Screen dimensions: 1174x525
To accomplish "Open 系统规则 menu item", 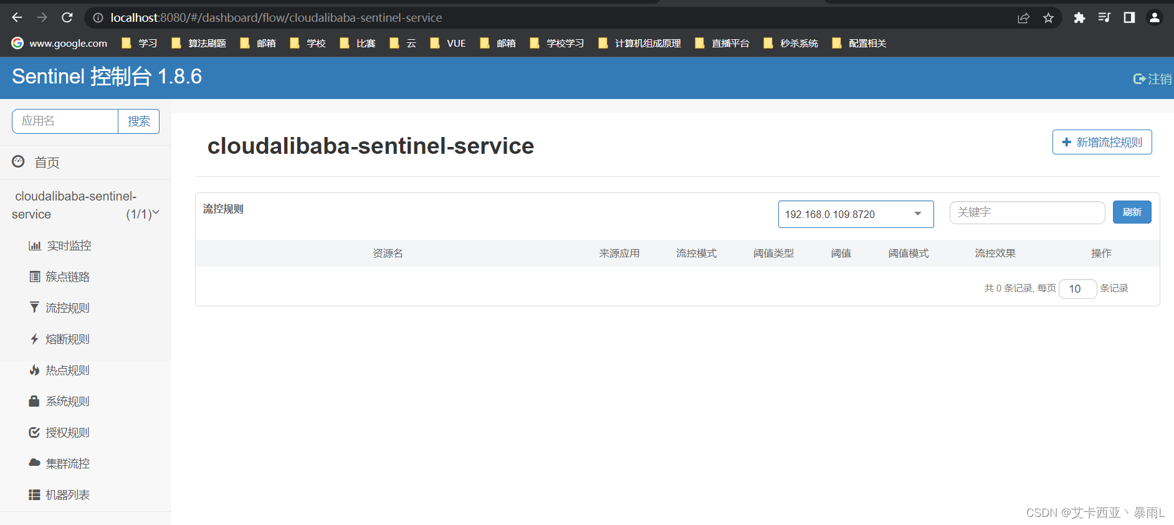I will point(59,401).
